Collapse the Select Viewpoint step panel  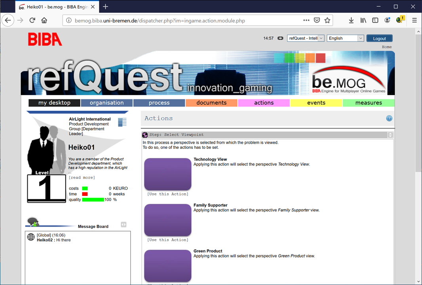390,135
